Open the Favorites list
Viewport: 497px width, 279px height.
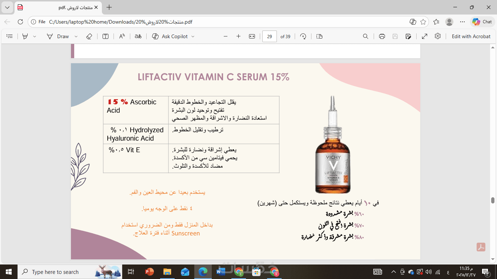pos(437,22)
